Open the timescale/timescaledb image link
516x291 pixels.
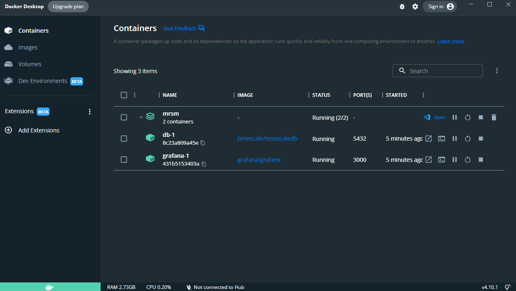pyautogui.click(x=267, y=139)
